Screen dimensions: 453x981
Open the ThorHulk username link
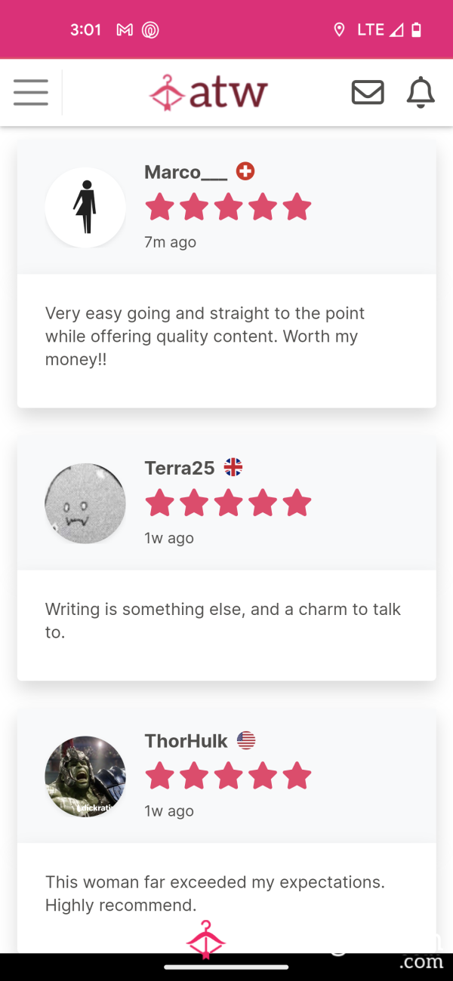186,741
